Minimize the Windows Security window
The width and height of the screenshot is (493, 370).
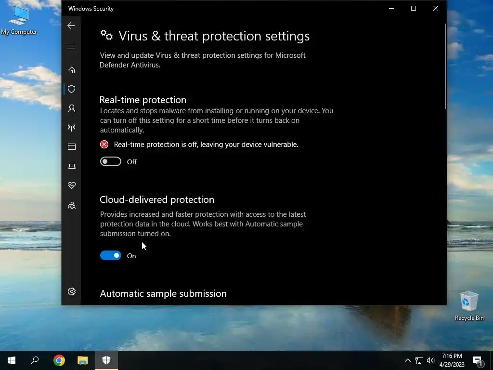[391, 9]
